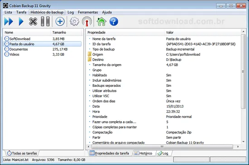Click the Tamanho da origem property
This screenshot has height=165, width=249.
coord(107,65)
